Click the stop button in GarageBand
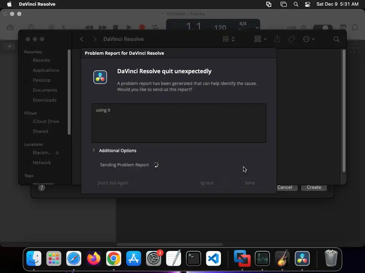365x273 pixels. pyautogui.click(x=115, y=27)
